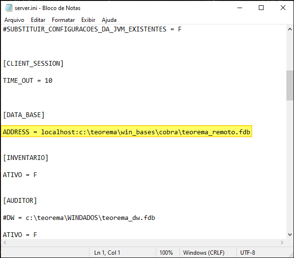Minimize the Bloco de Notas window
294x258 pixels.
tap(240, 8)
